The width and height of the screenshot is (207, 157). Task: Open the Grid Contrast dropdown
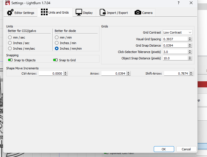point(177,32)
